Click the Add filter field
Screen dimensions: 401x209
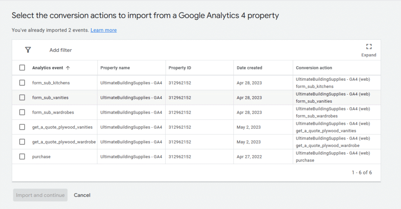click(61, 50)
